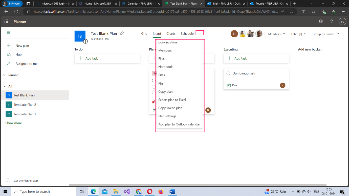Open Plan settings
Screen dimensions: 349x196
tap(180, 116)
